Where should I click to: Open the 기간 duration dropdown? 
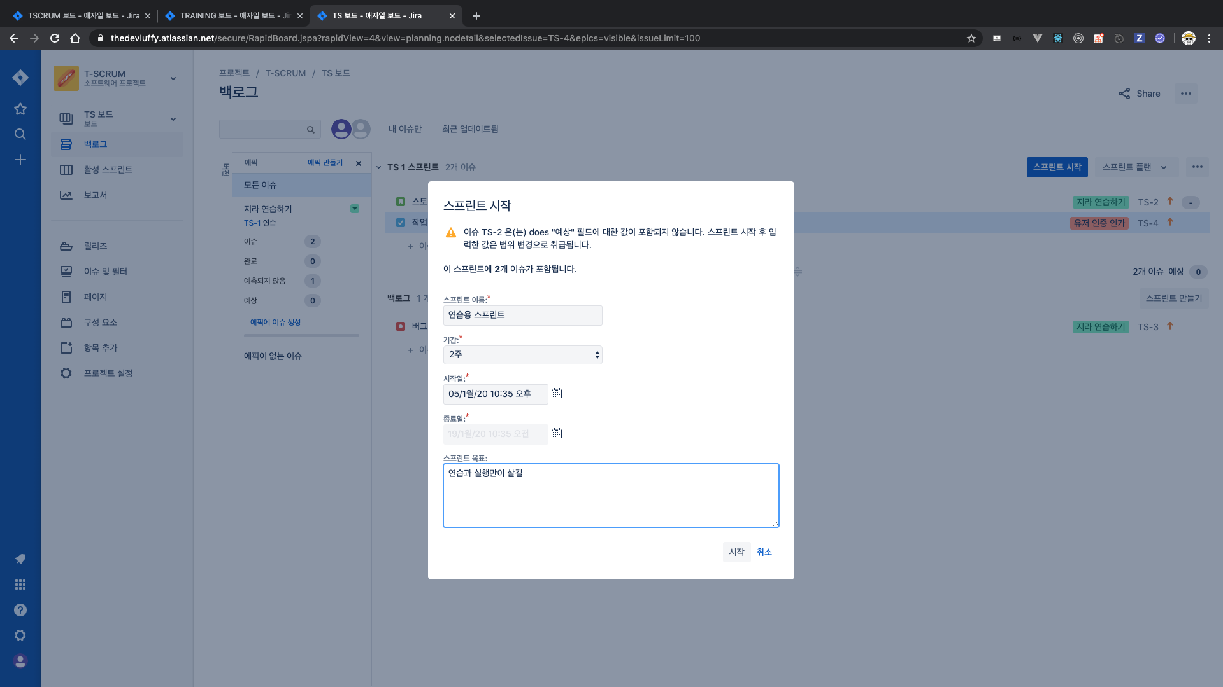point(522,355)
